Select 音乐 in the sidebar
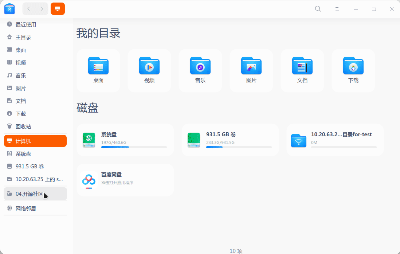 pos(35,75)
